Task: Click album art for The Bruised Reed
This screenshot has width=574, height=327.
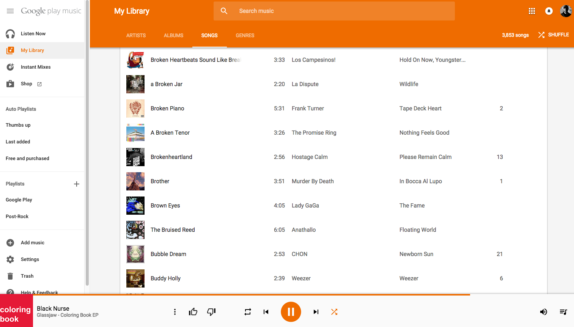Action: [x=135, y=230]
